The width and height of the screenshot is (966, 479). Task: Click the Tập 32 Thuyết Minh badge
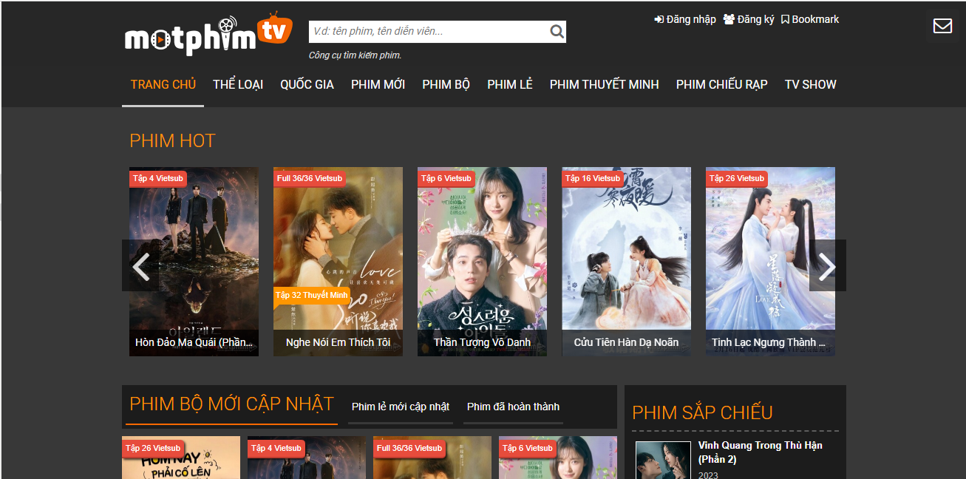click(312, 295)
